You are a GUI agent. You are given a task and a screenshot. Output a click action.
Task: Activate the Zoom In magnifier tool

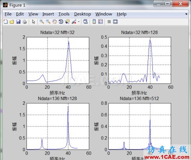pyautogui.click(x=42, y=22)
